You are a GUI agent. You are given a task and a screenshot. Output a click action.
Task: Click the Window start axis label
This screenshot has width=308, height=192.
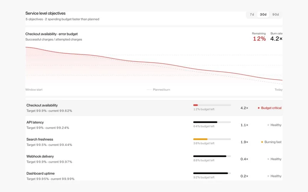(x=34, y=90)
